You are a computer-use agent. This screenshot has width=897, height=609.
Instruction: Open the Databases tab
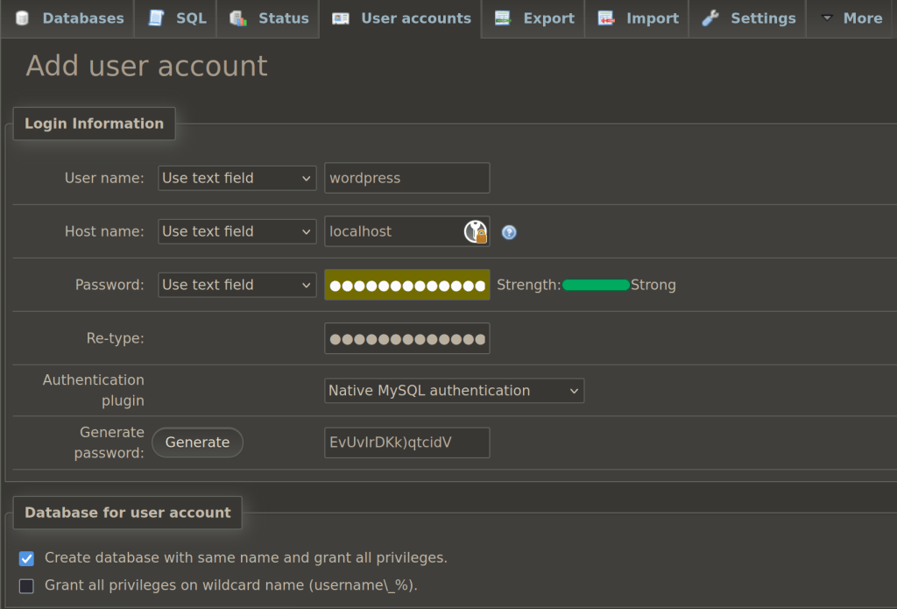coord(67,19)
